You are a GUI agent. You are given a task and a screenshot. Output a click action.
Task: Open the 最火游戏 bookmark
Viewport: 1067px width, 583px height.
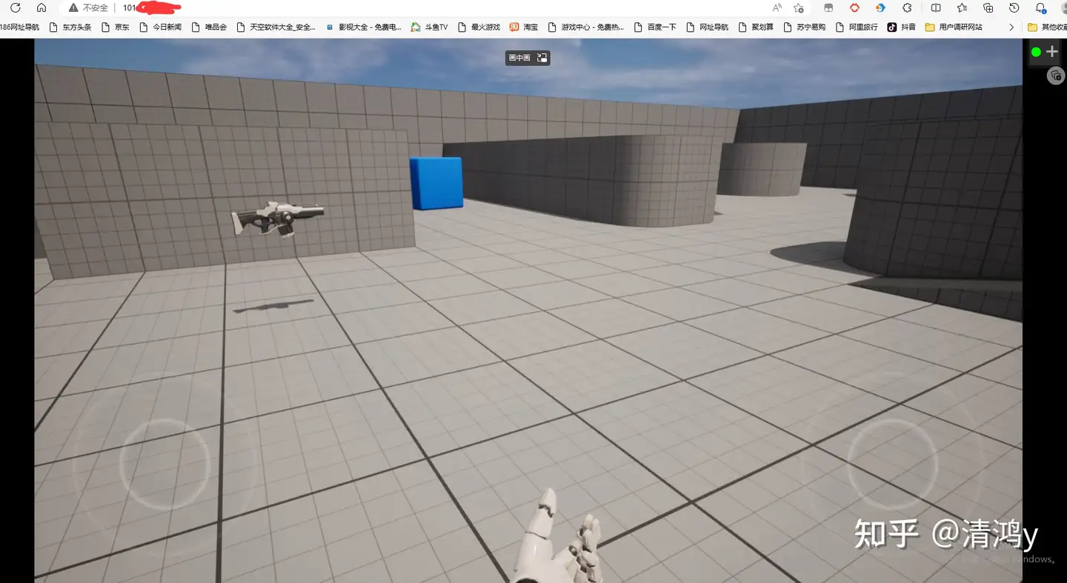[479, 27]
